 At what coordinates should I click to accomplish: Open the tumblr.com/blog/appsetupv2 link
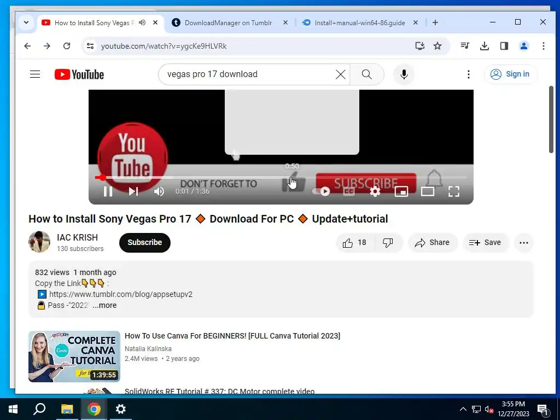(x=121, y=294)
